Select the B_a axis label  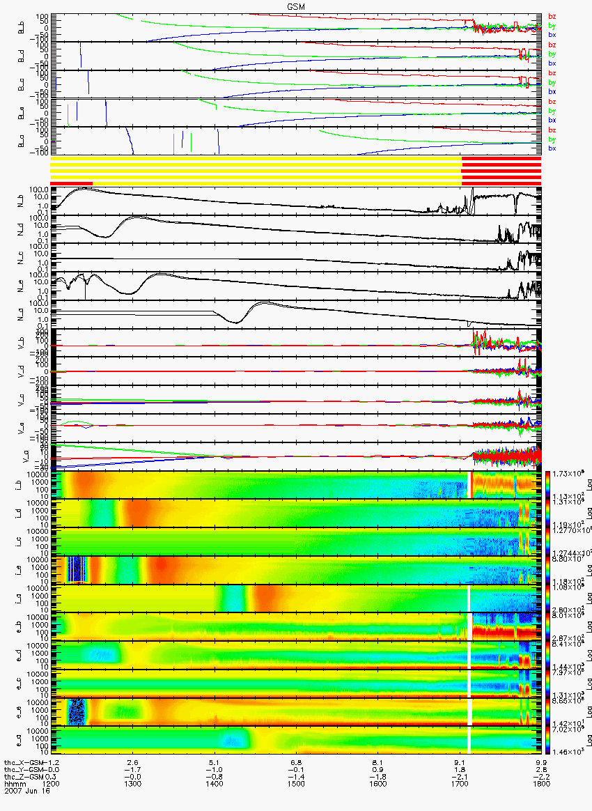(22, 141)
